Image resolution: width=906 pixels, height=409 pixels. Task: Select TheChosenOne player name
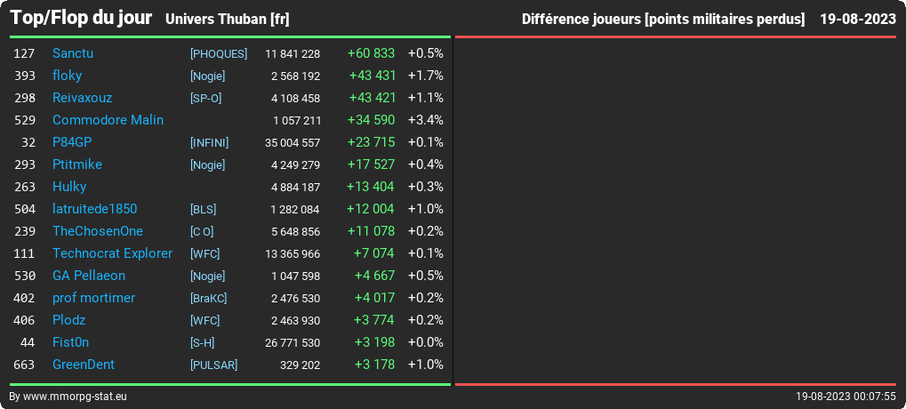click(98, 231)
